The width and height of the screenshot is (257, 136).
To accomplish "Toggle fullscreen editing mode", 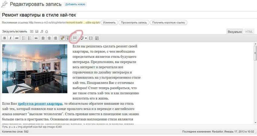I will pyautogui.click(x=91, y=38).
